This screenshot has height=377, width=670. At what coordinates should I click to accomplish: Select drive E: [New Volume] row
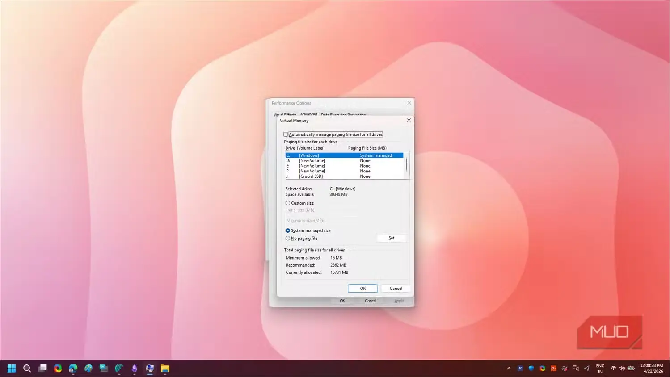[344, 166]
